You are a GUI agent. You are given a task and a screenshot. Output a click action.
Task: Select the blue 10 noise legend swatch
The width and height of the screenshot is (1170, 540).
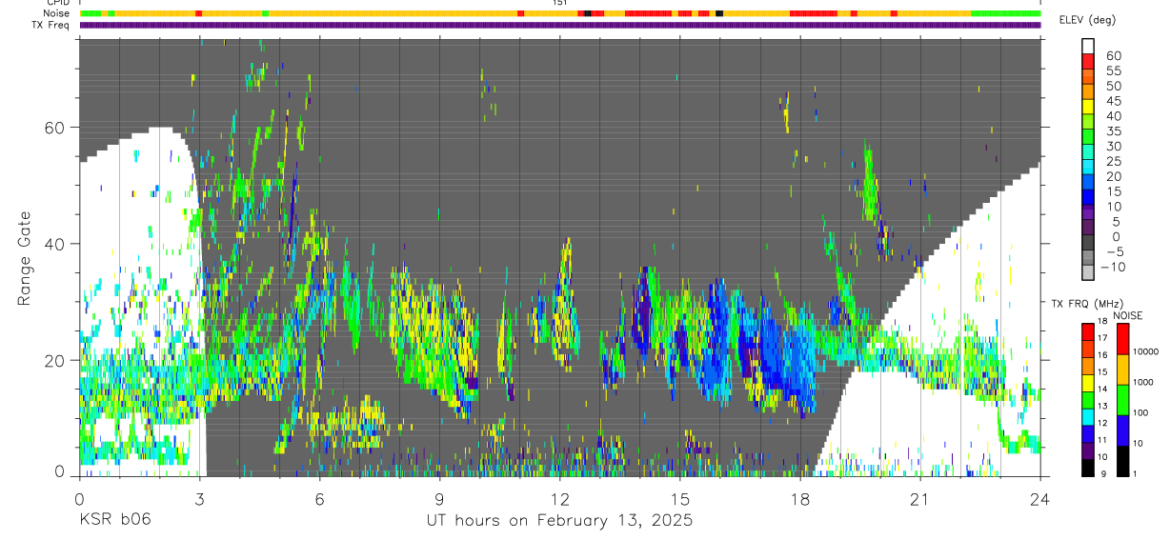(x=1121, y=430)
